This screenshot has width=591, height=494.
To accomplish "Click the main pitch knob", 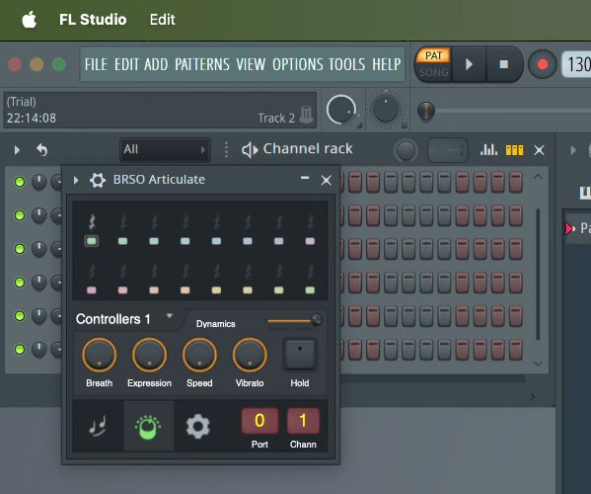I will click(386, 110).
